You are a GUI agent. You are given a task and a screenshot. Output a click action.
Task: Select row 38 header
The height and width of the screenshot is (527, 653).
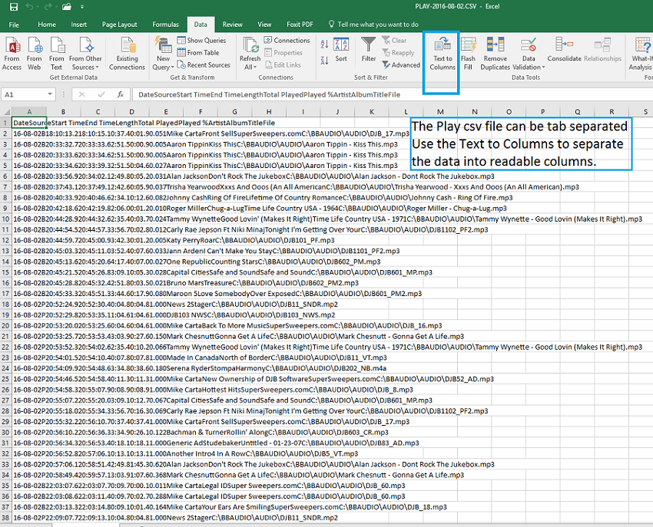(6, 518)
